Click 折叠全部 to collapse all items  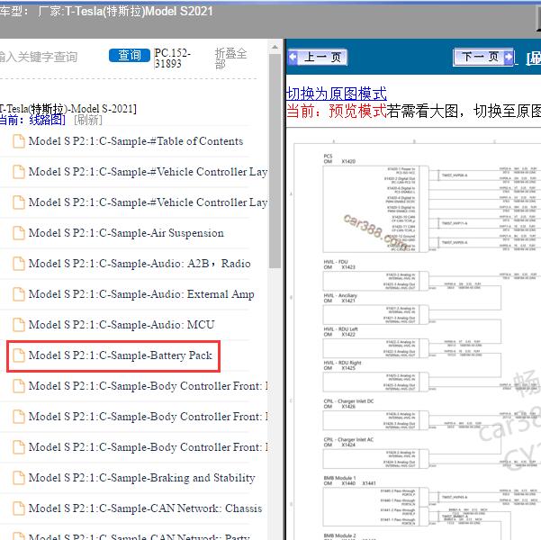click(x=230, y=58)
